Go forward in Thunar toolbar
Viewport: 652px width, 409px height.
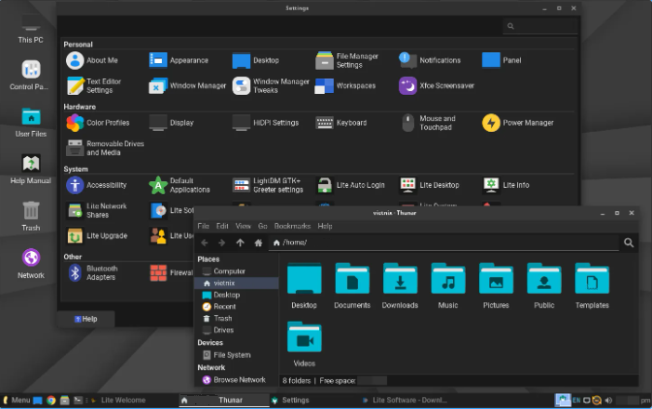221,243
